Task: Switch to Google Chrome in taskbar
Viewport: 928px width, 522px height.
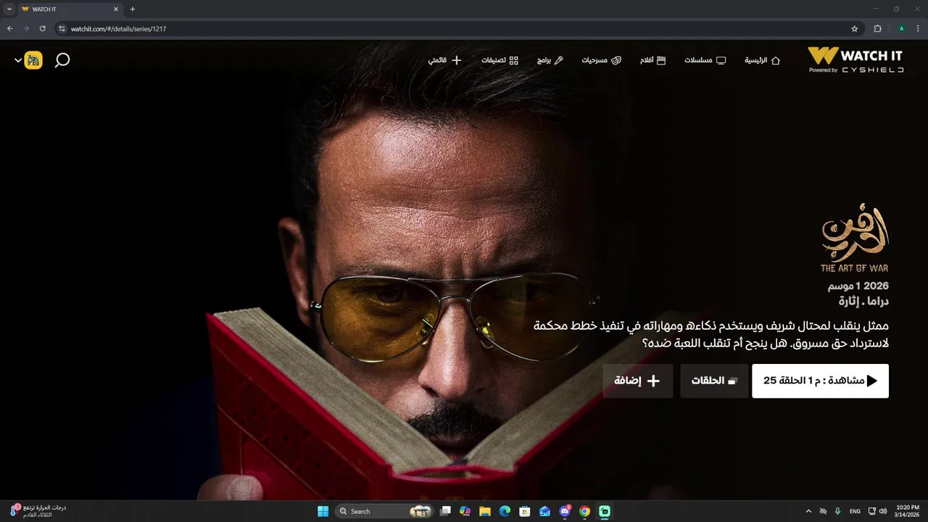Action: point(584,511)
